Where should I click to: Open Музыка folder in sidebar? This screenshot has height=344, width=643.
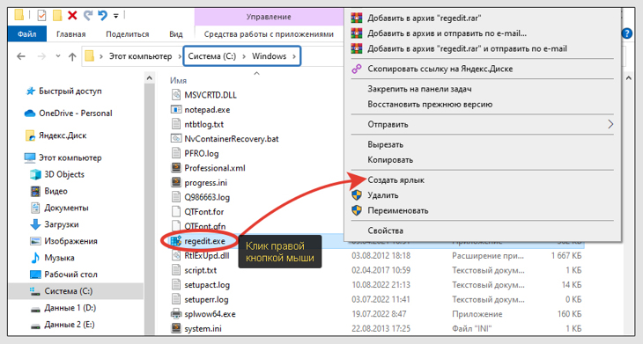59,258
